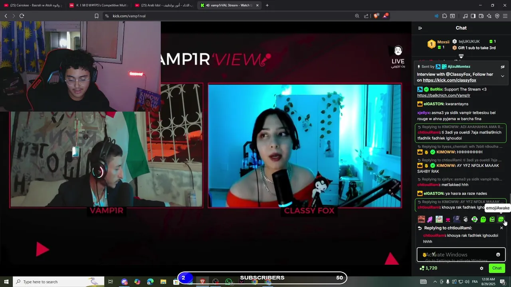Click the Windows search box
The image size is (511, 287).
59,282
